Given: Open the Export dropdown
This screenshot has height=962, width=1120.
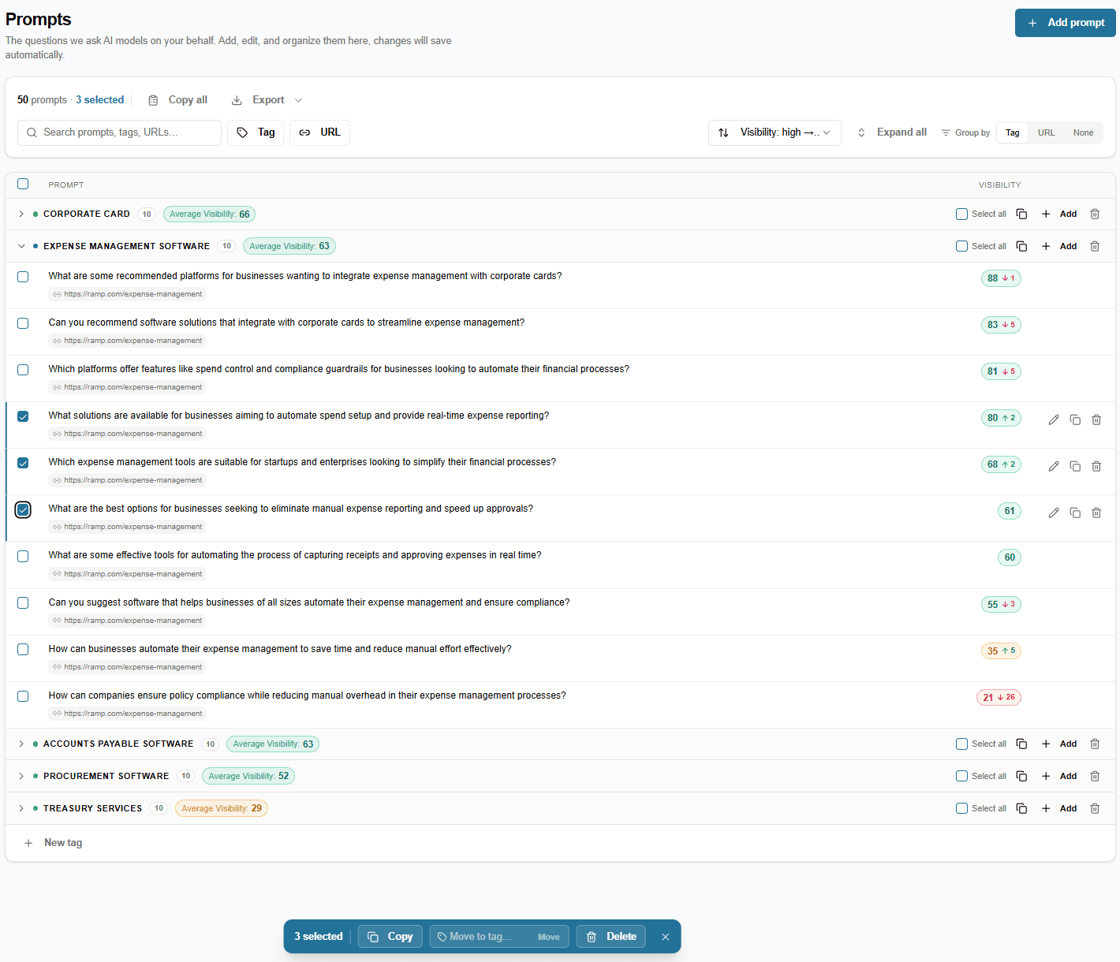Looking at the screenshot, I should (267, 100).
